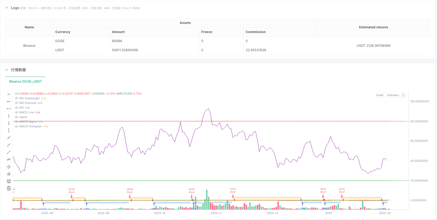
Task: Hide the RSI Overbought indicator line
Action: (16, 98)
